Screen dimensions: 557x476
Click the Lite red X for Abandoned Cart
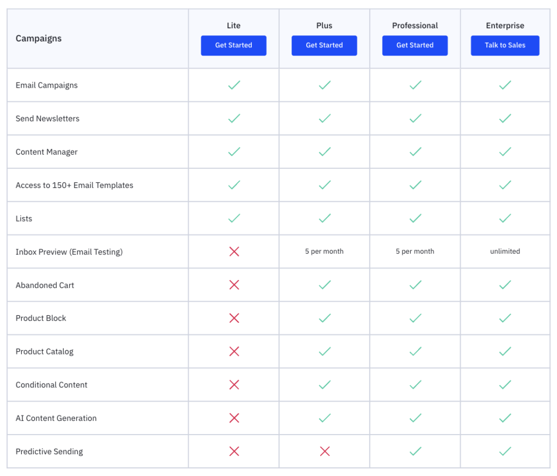(234, 285)
